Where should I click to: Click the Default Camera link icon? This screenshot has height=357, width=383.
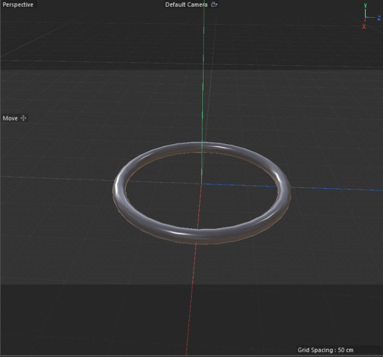point(214,5)
